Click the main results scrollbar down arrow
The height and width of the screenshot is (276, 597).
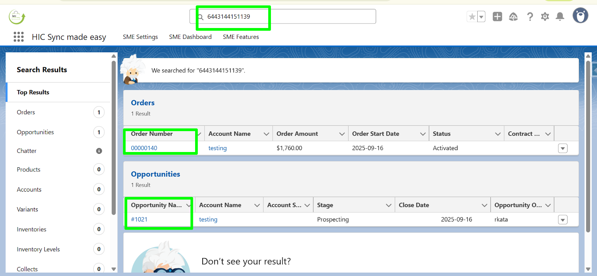[x=588, y=269]
